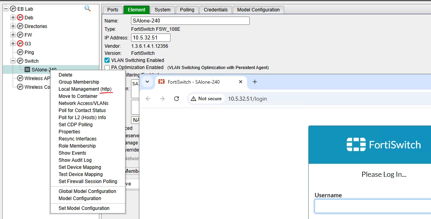Click the Directories container icon

(20, 26)
